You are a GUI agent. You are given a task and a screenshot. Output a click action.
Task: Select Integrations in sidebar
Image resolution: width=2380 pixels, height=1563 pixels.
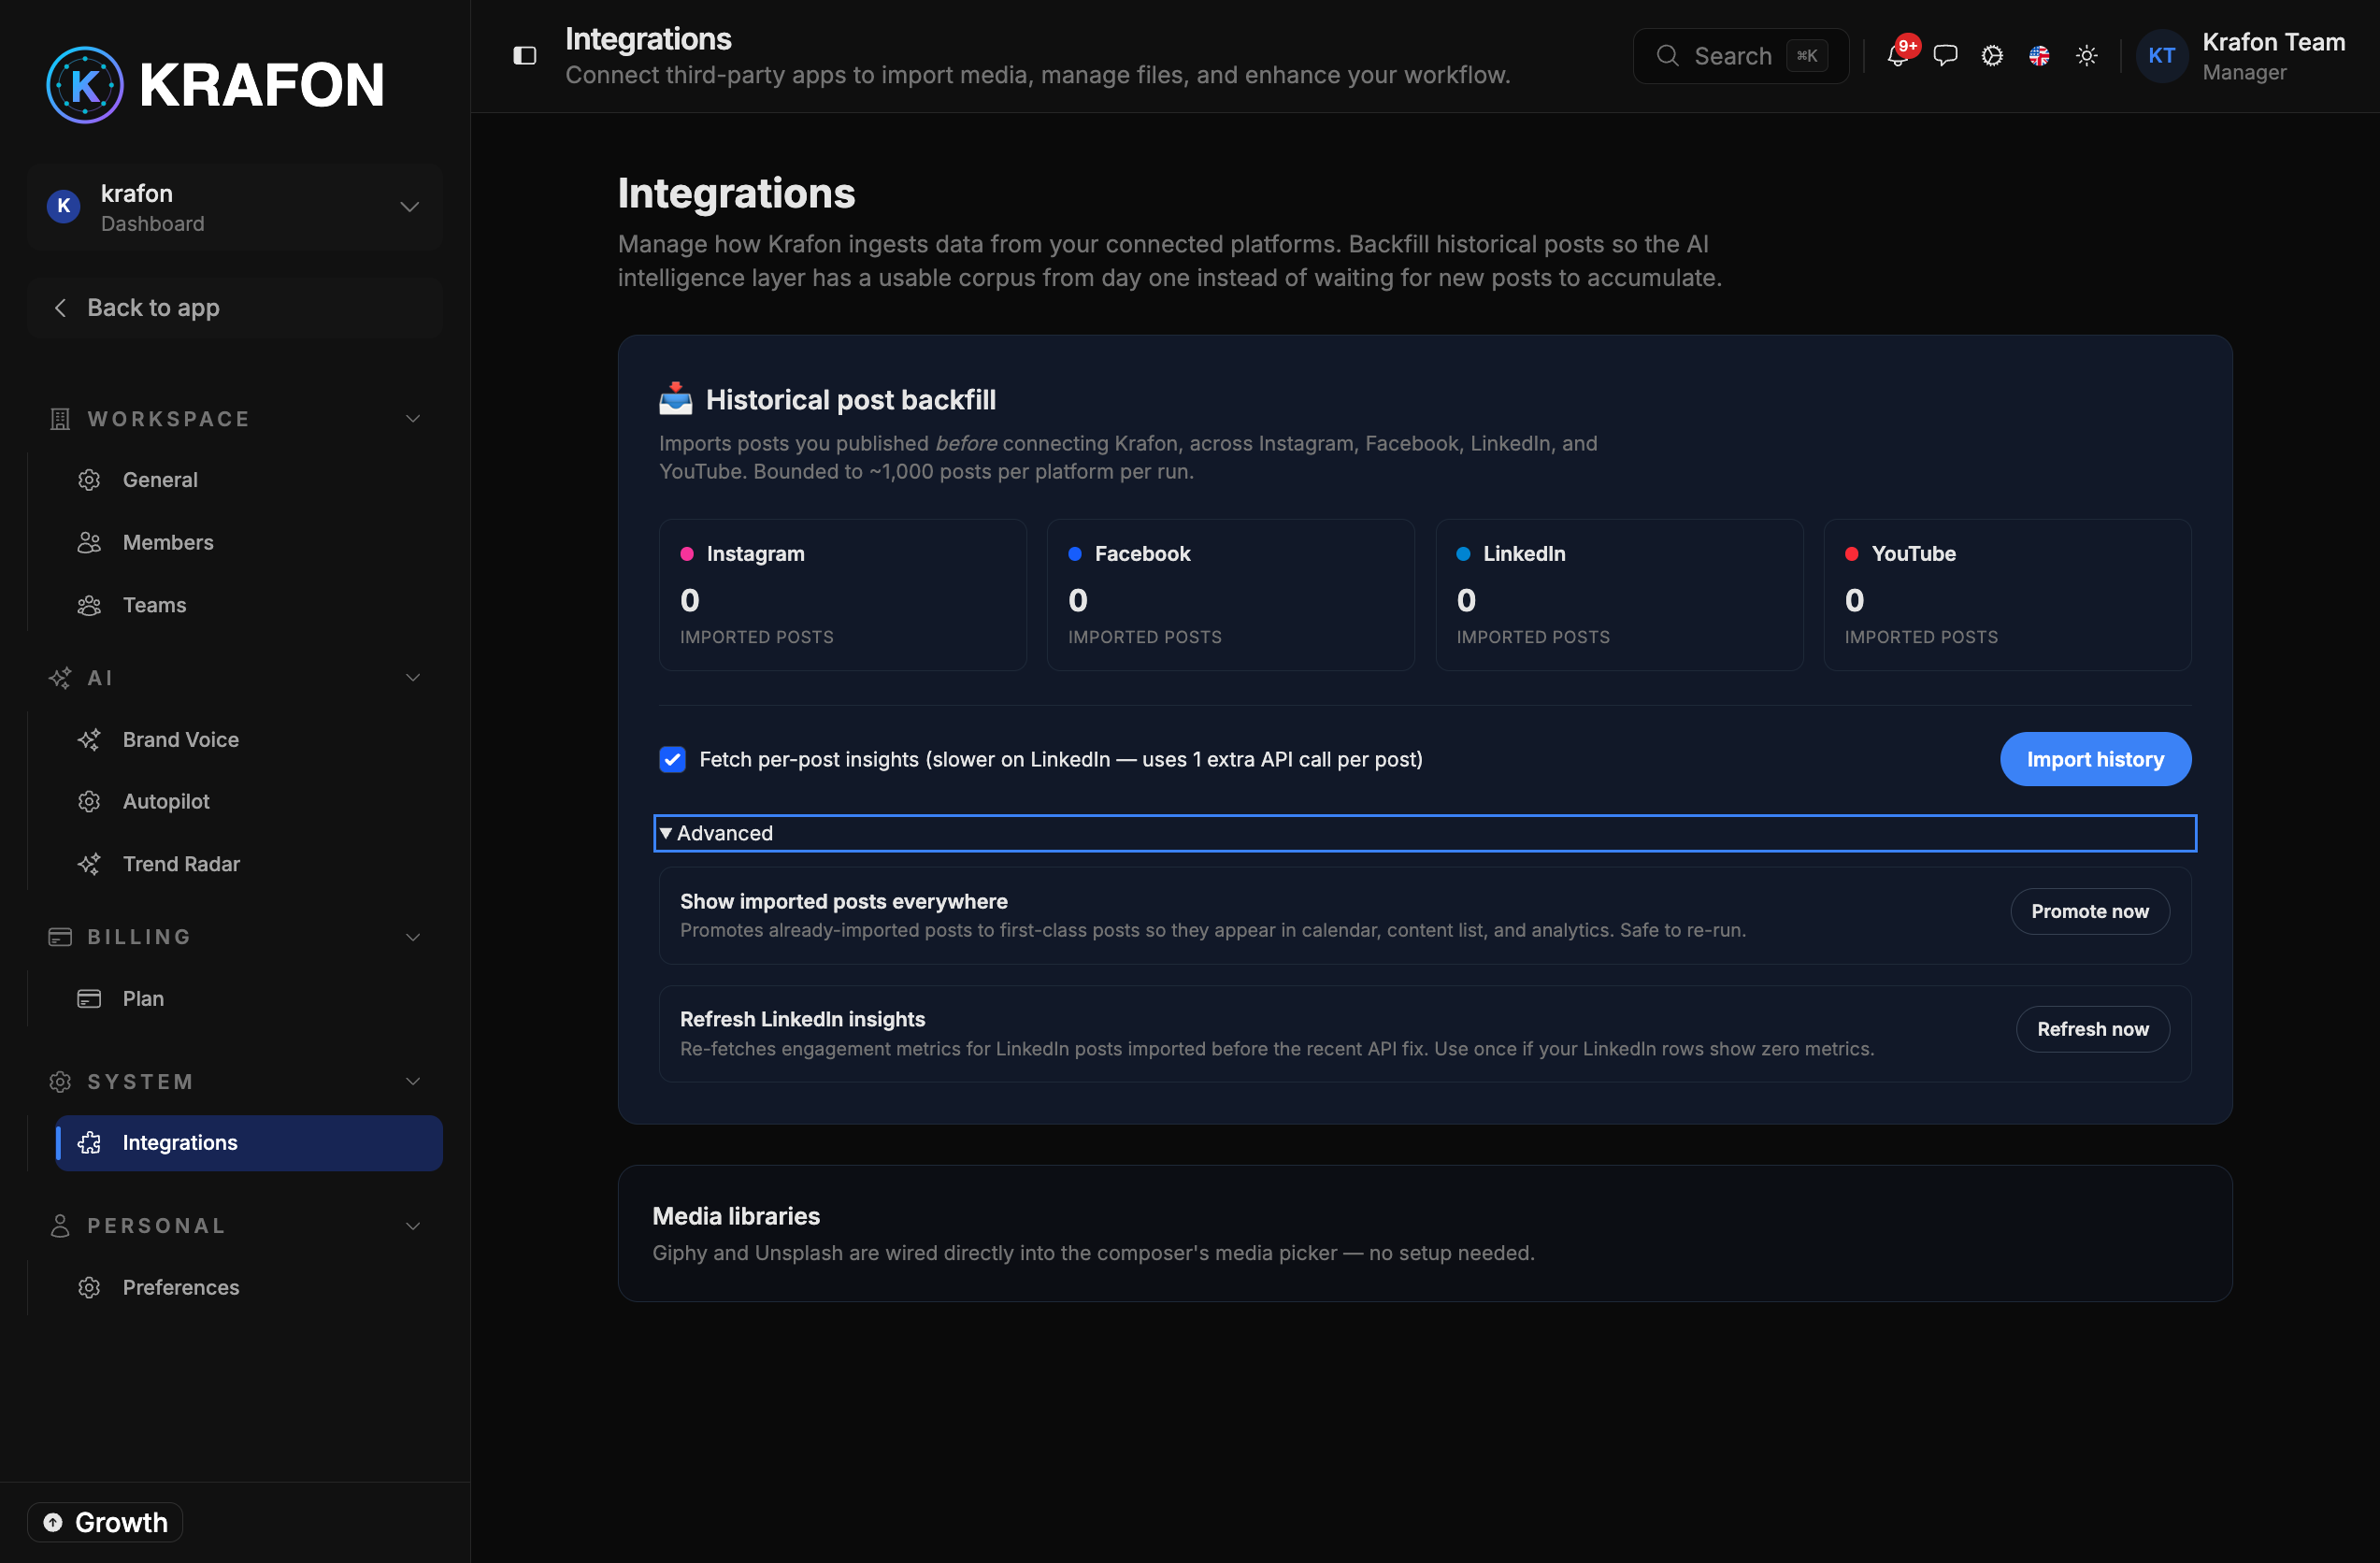(x=249, y=1143)
